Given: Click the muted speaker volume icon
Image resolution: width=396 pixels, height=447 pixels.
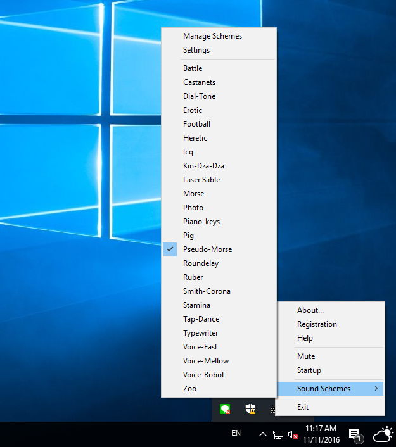Looking at the screenshot, I should [293, 434].
